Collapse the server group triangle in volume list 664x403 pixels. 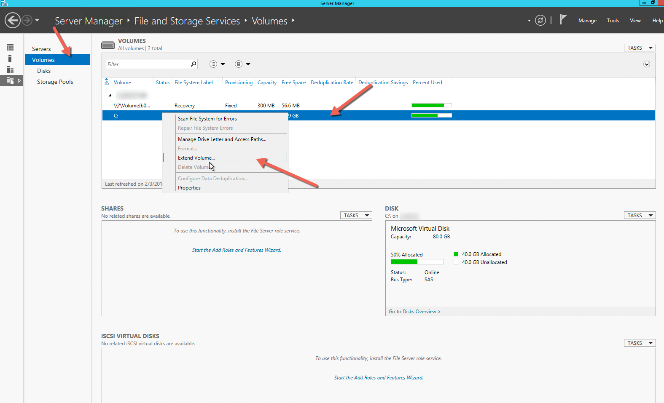tap(110, 95)
